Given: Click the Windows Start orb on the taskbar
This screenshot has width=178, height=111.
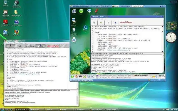Looking at the screenshot, I should (3, 110).
